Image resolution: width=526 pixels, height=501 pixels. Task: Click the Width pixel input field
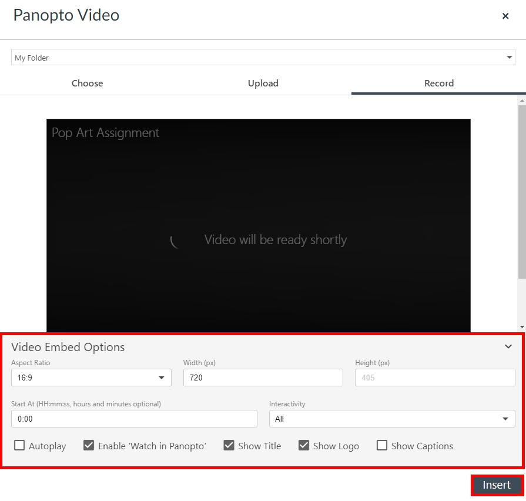point(263,378)
